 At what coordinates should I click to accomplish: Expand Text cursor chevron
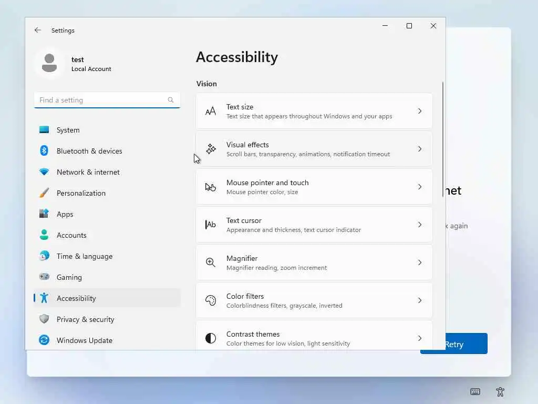420,224
